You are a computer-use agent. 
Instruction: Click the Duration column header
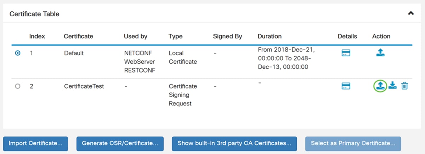click(x=270, y=36)
